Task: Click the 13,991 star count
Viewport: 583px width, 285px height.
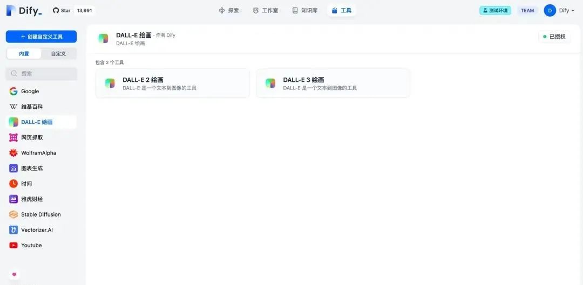Action: tap(84, 10)
